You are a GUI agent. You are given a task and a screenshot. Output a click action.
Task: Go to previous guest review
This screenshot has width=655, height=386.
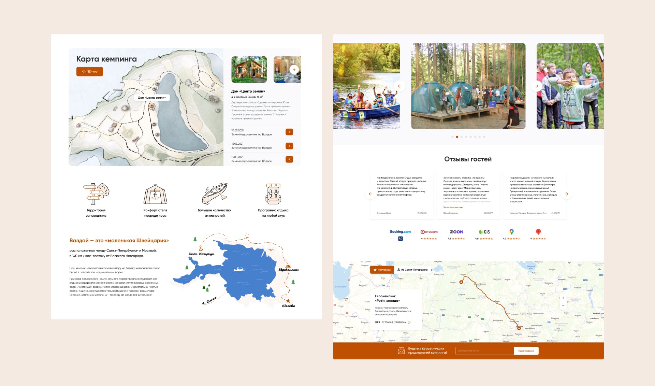370,194
